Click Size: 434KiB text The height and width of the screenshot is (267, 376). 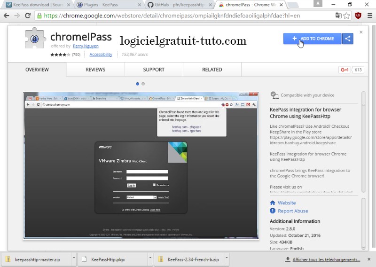tap(281, 242)
